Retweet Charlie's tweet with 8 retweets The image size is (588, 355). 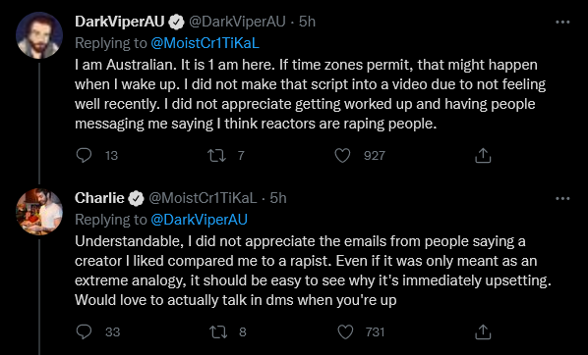point(218,331)
